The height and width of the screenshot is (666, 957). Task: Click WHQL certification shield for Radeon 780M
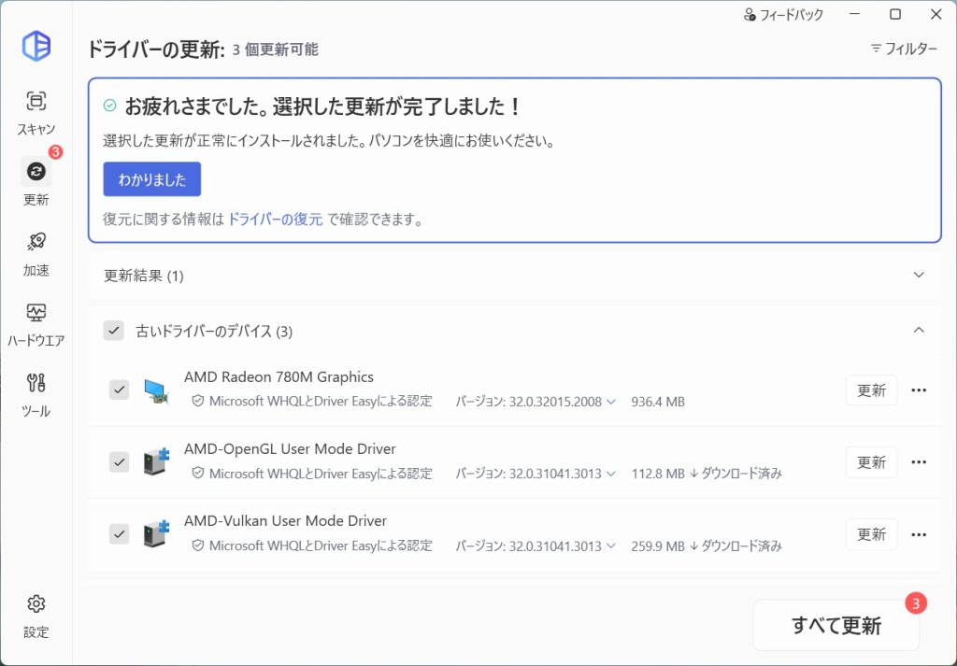pos(197,401)
